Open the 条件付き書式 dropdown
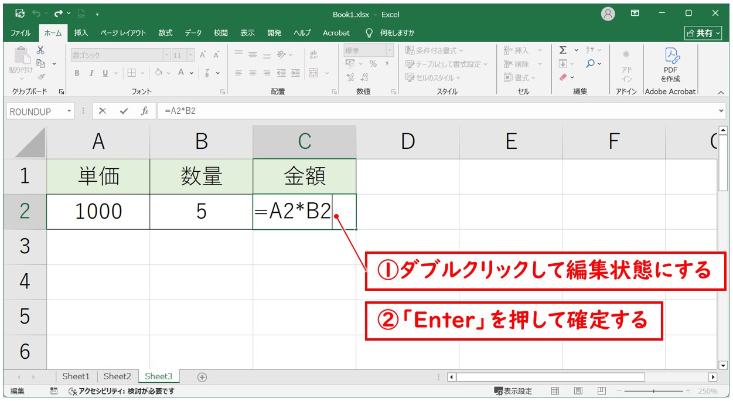The image size is (733, 401). coord(434,50)
